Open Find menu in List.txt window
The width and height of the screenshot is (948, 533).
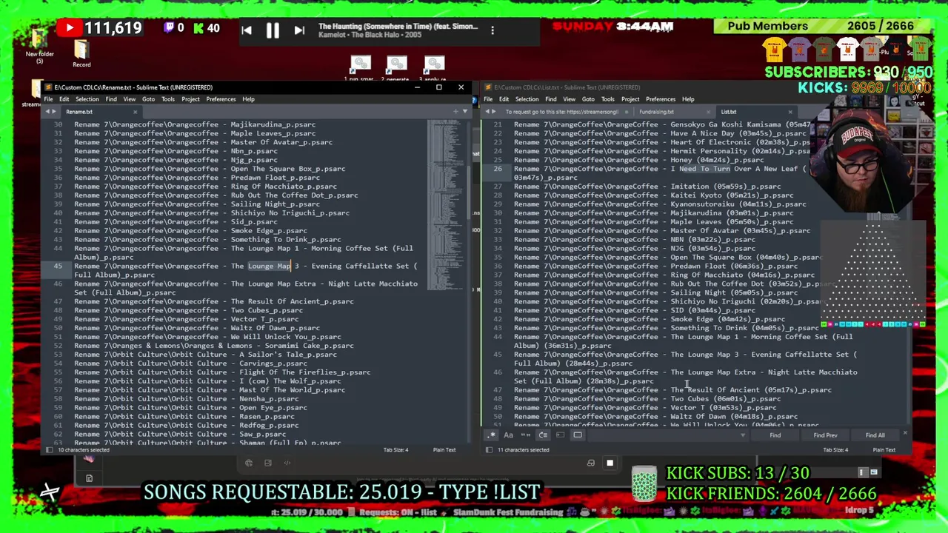(551, 99)
